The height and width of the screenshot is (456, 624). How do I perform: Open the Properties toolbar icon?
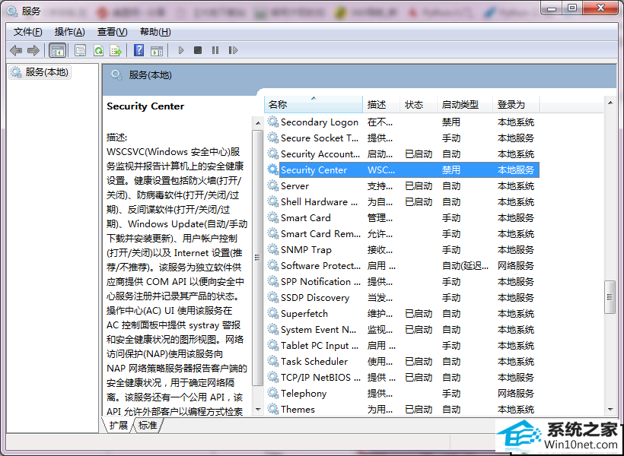coord(81,50)
